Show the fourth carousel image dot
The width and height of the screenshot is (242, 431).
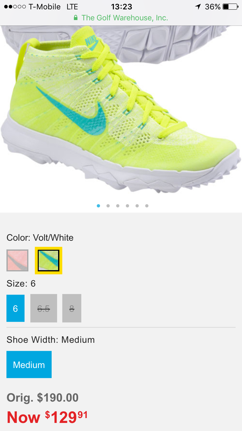[x=127, y=206]
